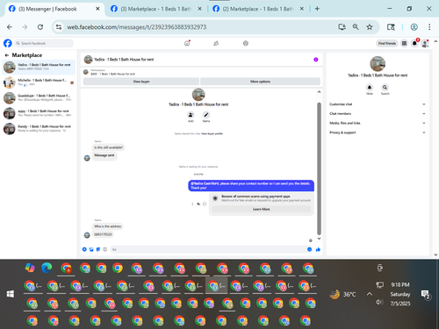Open the Facebook Home icon in top navigation

tap(187, 43)
